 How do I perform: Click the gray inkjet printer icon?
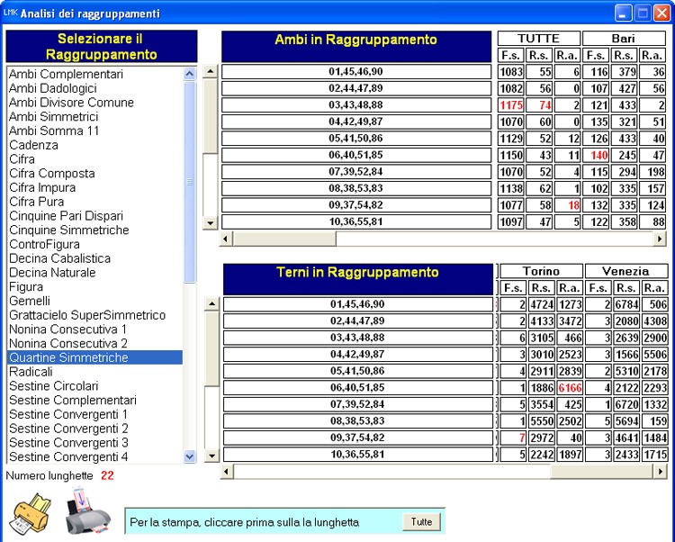tap(87, 510)
